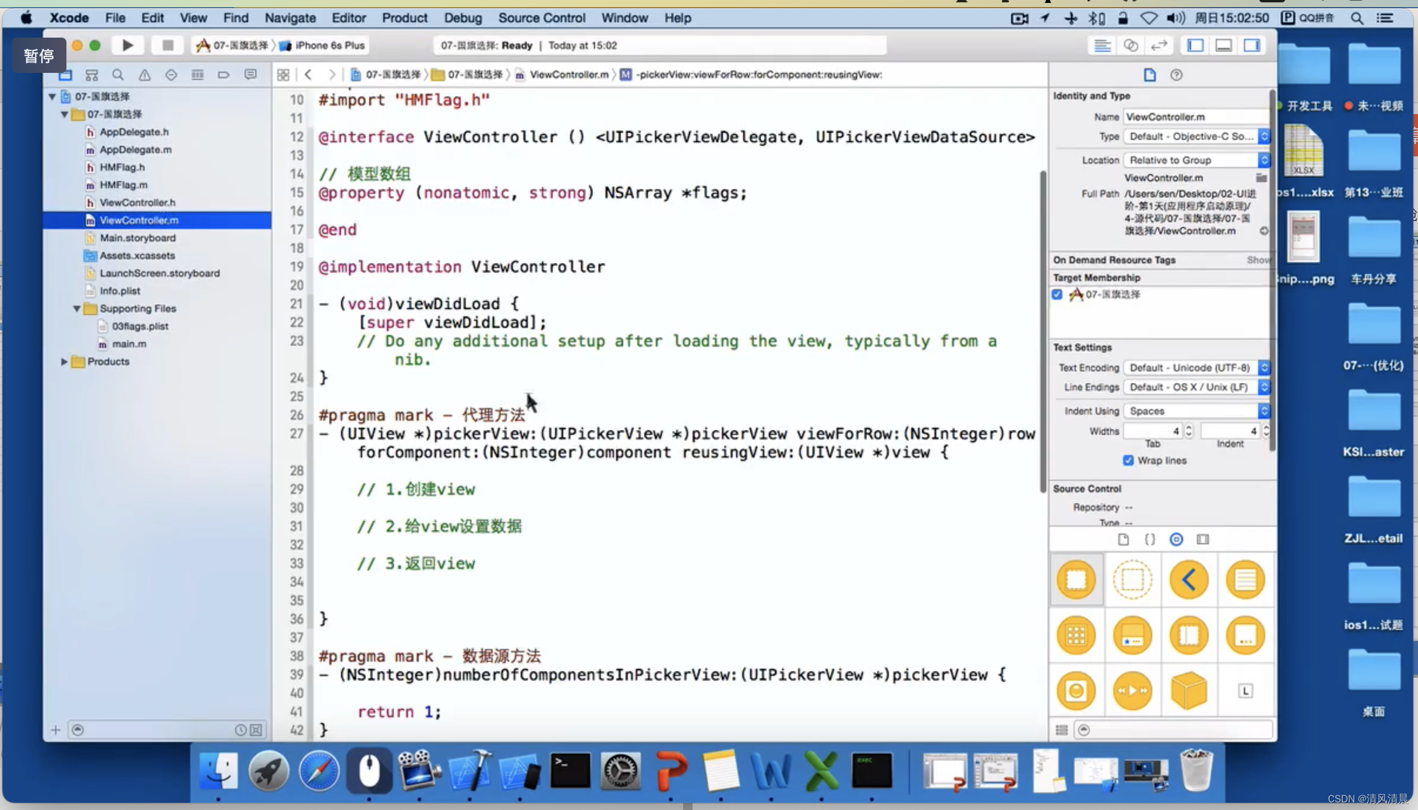Collapse the Supporting Files group
1418x810 pixels.
coord(77,308)
